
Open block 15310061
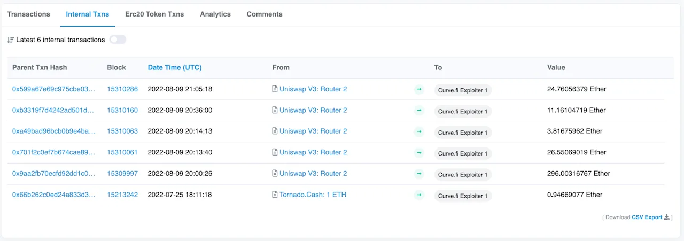coord(122,152)
